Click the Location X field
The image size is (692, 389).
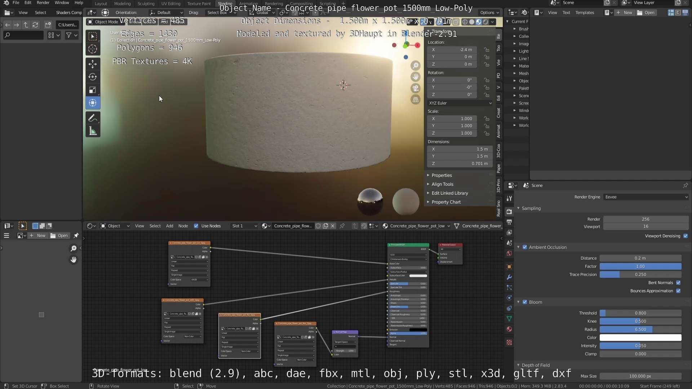[x=452, y=50]
